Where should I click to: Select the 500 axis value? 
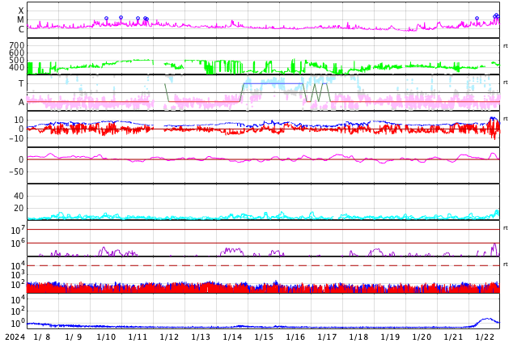17,60
